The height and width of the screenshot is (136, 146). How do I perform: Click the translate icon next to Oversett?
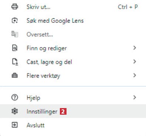pos(15,34)
